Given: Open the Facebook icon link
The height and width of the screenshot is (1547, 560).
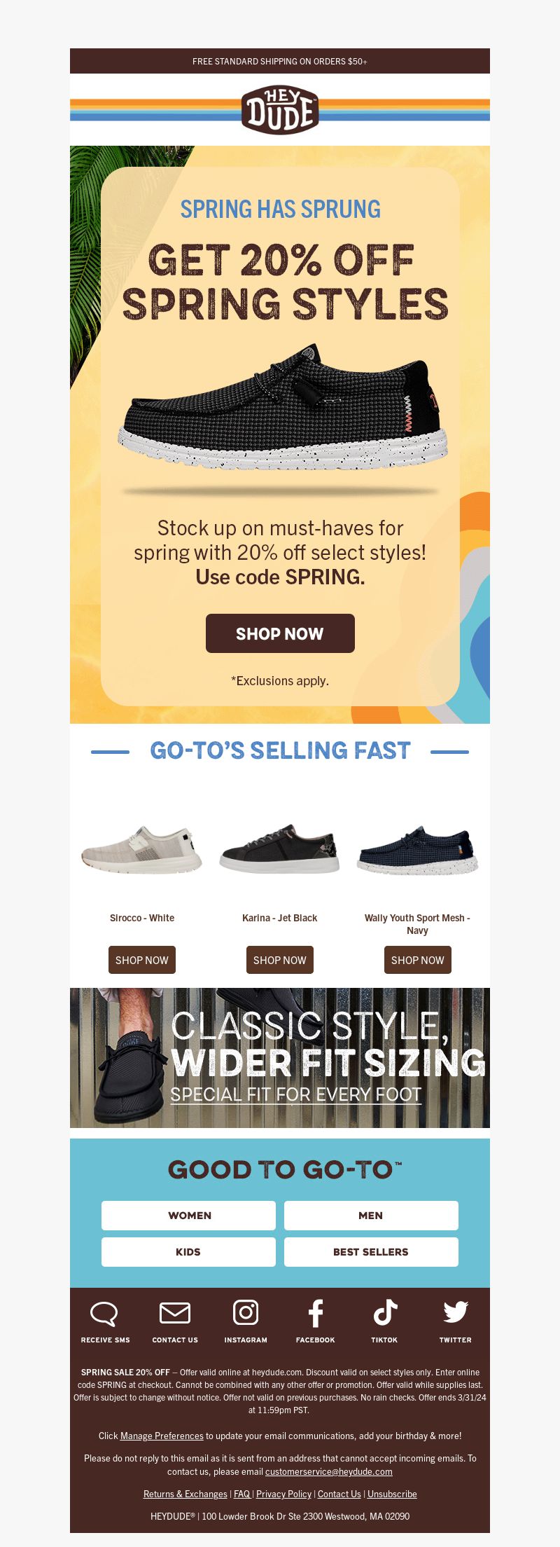Looking at the screenshot, I should [316, 1313].
